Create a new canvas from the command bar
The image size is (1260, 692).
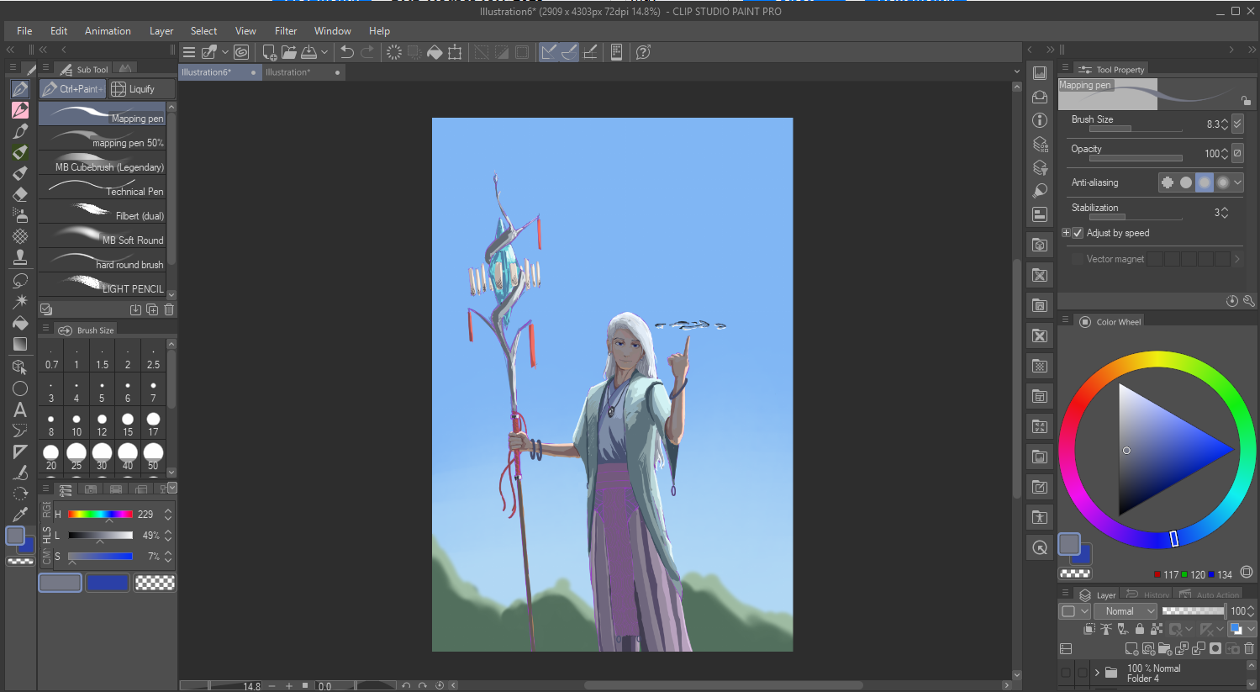click(269, 52)
